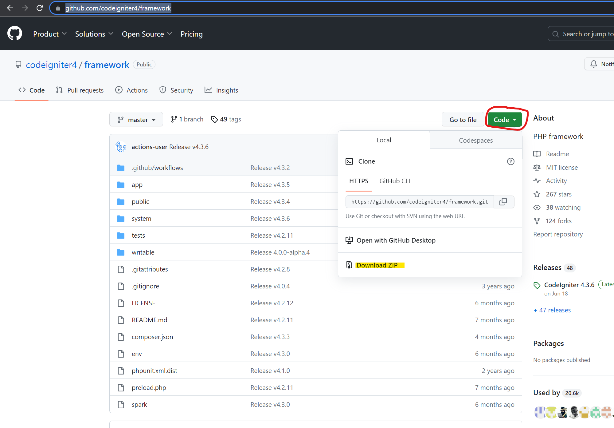Viewport: 614px width, 428px height.
Task: Click the actions-user avatar icon
Action: tap(121, 147)
